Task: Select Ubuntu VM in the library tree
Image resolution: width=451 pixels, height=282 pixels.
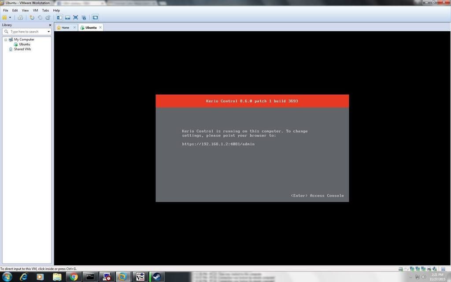Action: coord(25,45)
